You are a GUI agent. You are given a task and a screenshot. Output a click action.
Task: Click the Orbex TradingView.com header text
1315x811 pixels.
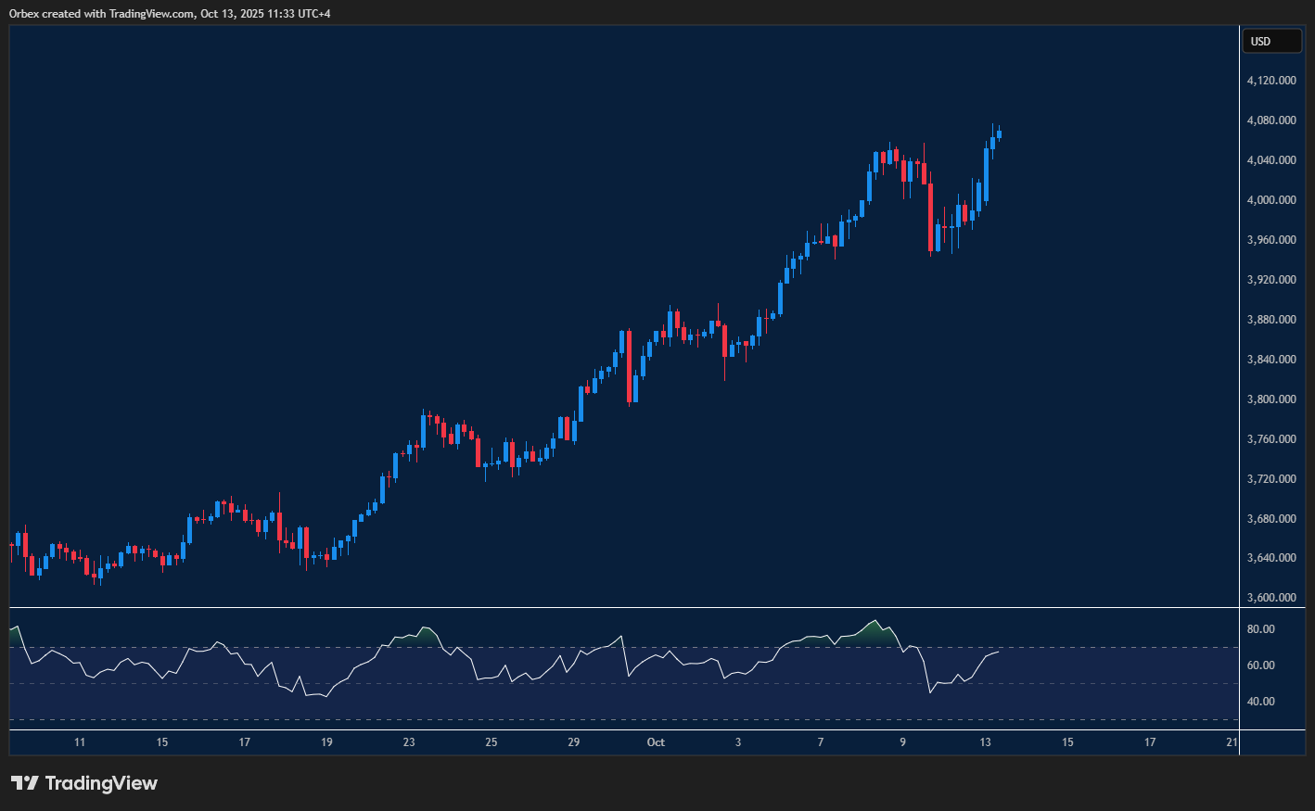pos(170,14)
